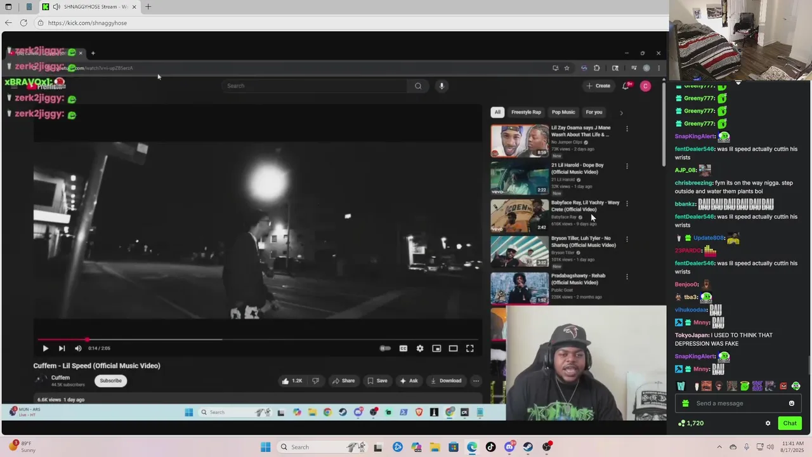Open Kick chat settings gear
812x457 pixels.
click(768, 423)
